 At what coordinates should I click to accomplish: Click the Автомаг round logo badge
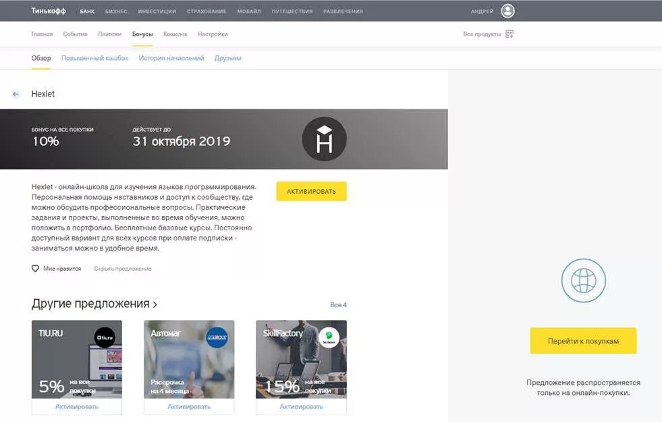[x=217, y=338]
